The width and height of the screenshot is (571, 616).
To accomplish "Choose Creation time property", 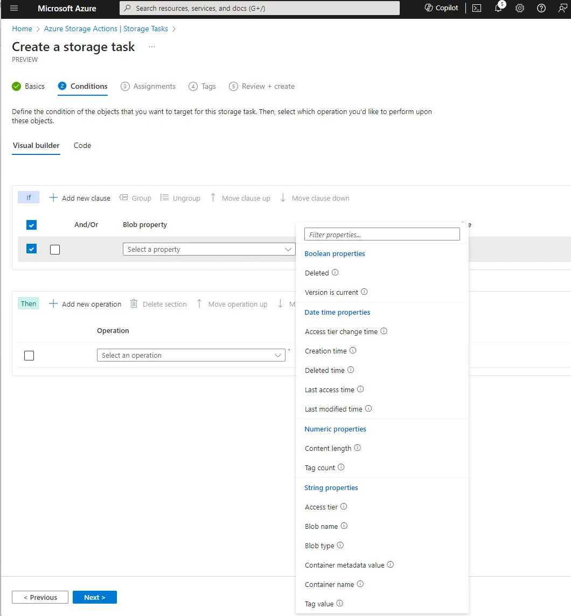I will coord(325,351).
